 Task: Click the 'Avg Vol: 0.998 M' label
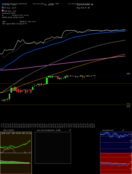[85, 5]
